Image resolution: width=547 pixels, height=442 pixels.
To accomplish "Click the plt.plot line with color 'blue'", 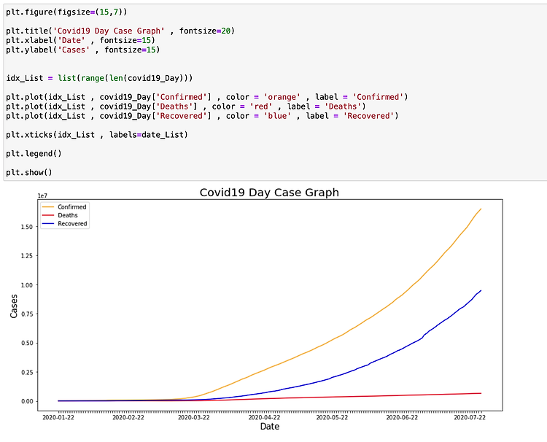I will point(202,116).
